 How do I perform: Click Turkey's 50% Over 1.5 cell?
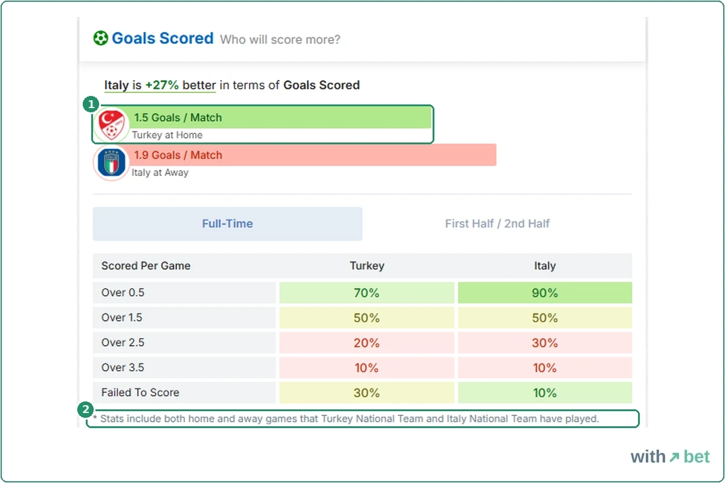coord(367,318)
